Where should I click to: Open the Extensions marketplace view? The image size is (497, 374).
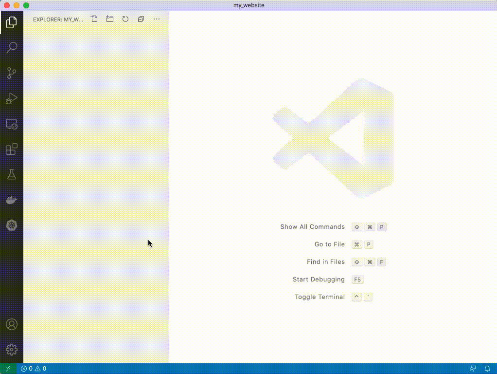[x=11, y=149]
